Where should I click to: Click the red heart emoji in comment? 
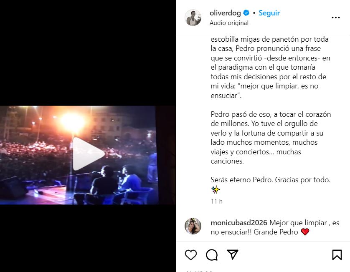tap(305, 232)
